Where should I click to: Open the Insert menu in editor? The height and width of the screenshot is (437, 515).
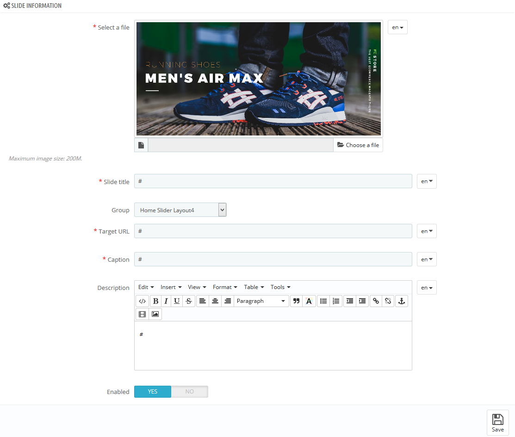pyautogui.click(x=171, y=287)
